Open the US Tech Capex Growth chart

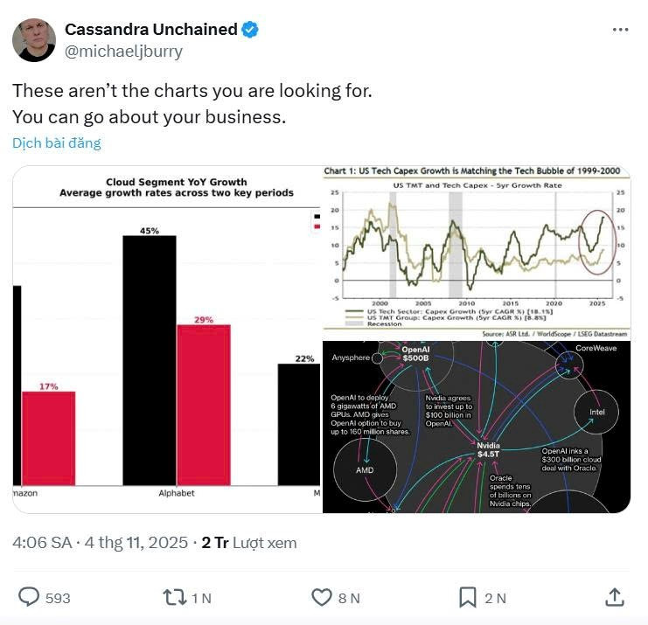coord(476,252)
